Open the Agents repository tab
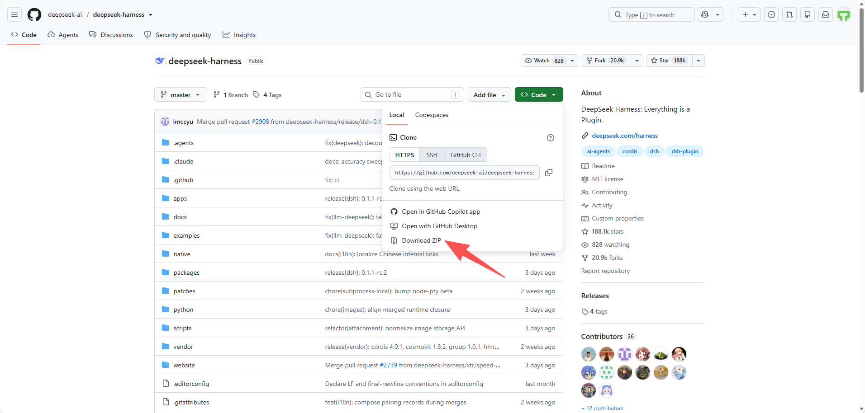Viewport: 865px width, 413px height. coord(63,35)
